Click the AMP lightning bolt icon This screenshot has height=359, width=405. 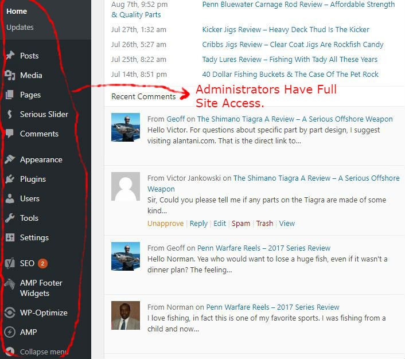10,332
